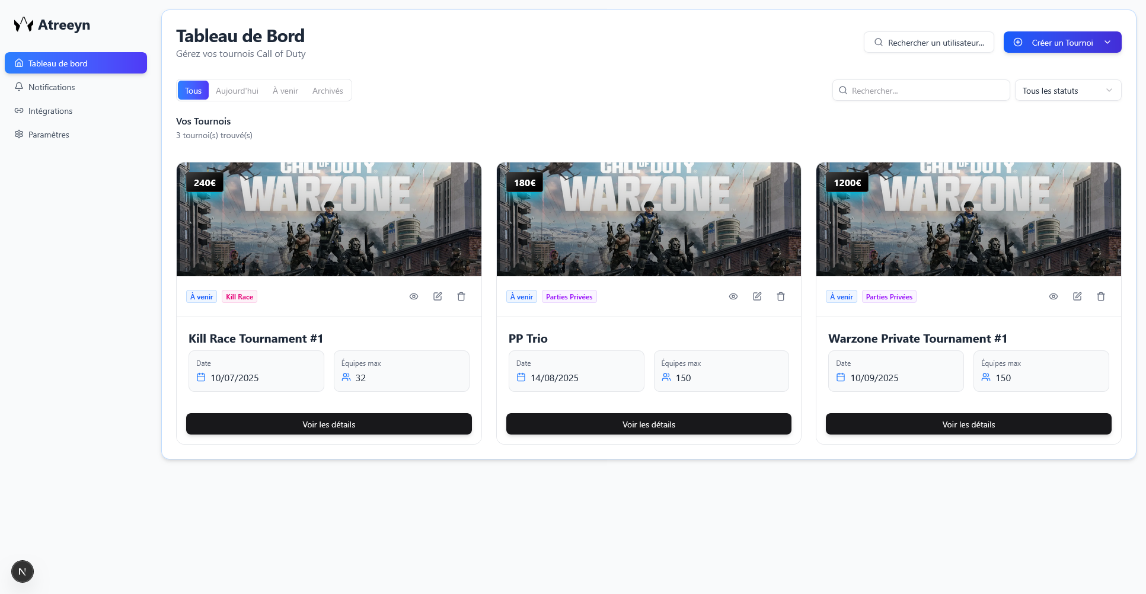Click the 240€ prize badge
The width and height of the screenshot is (1146, 594).
205,183
